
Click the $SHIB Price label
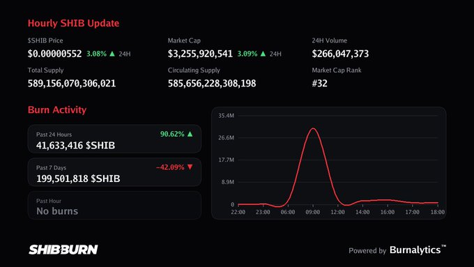(45, 40)
